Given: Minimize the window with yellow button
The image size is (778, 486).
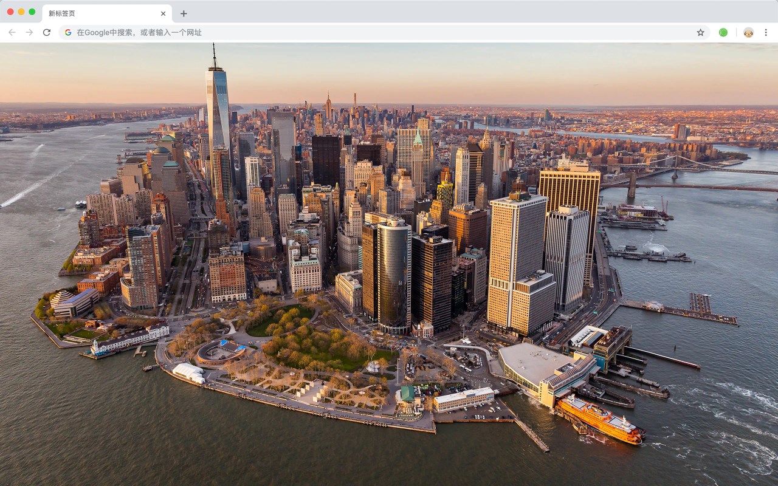Looking at the screenshot, I should point(21,12).
